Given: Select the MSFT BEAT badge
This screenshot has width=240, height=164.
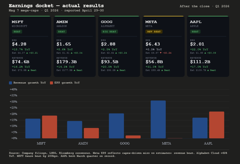Looking at the screenshot, I should point(17,31).
